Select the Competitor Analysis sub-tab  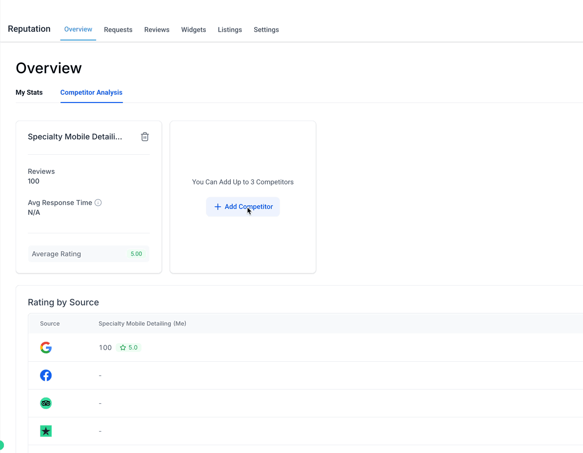[91, 92]
